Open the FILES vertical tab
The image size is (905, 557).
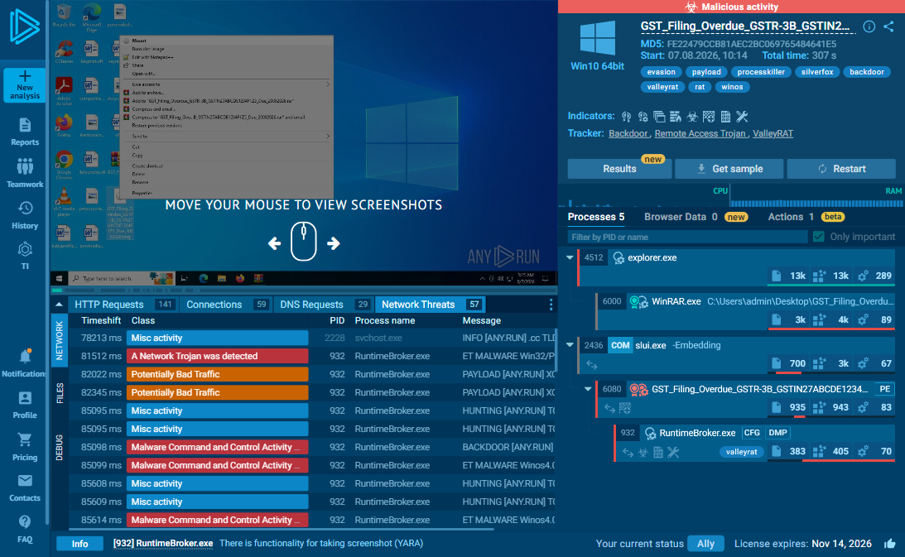[60, 393]
